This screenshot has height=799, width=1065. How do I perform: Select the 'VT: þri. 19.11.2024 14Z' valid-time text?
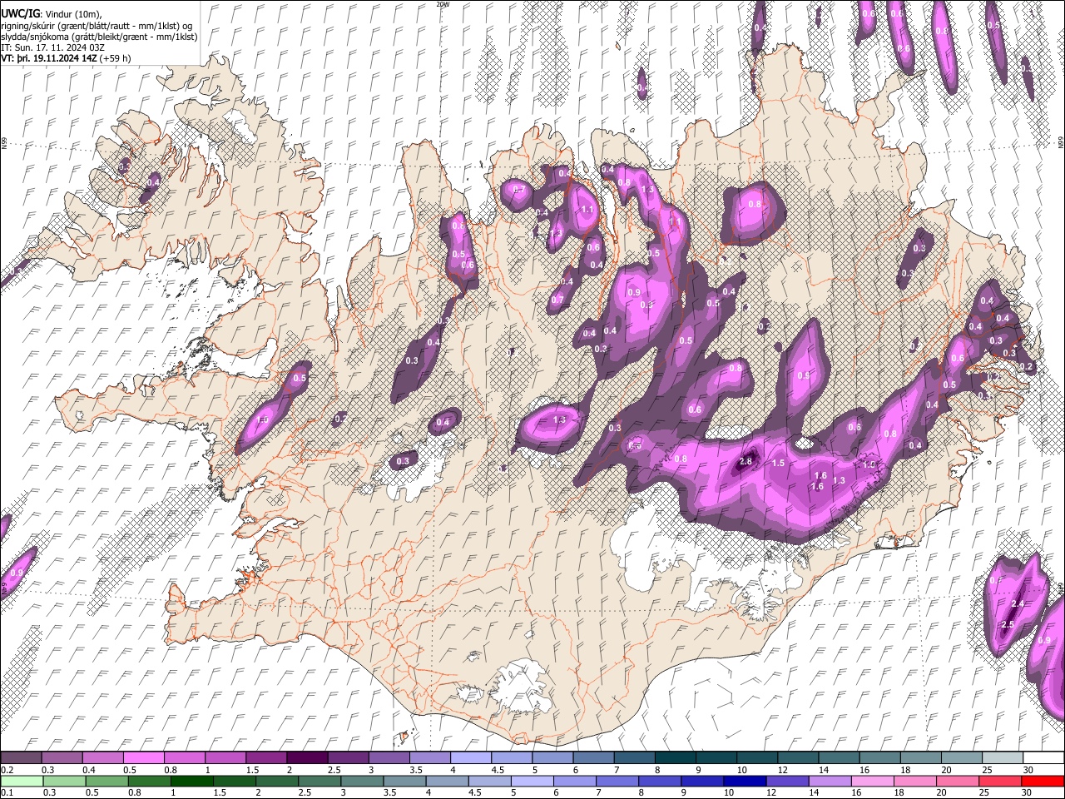49,59
